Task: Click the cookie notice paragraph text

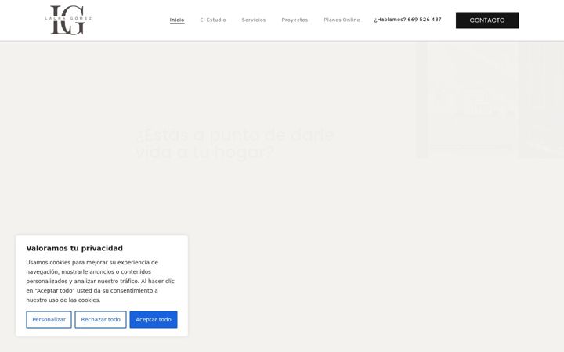Action: [x=100, y=282]
